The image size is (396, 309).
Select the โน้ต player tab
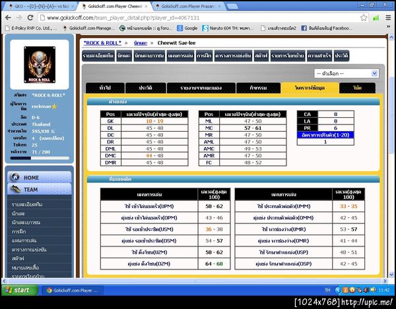357,88
